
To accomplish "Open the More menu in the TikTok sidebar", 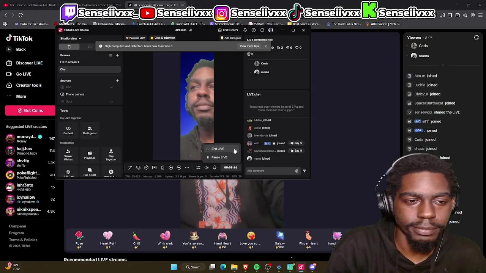I will pos(16,96).
